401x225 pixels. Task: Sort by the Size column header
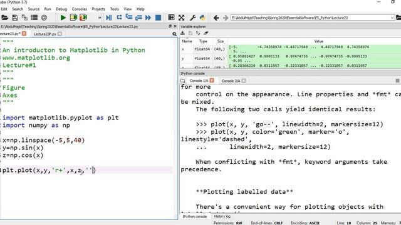tap(221, 41)
